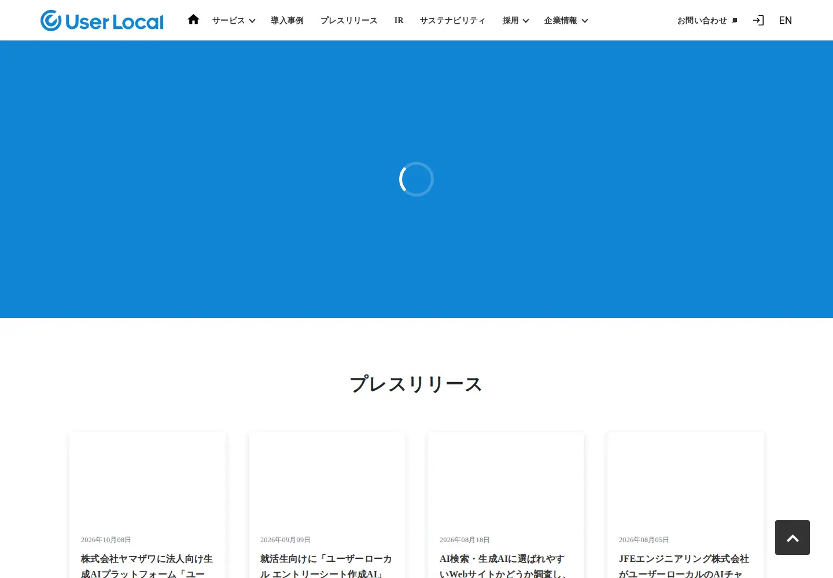The width and height of the screenshot is (833, 578).
Task: Click the User Local logo
Action: [x=102, y=21]
